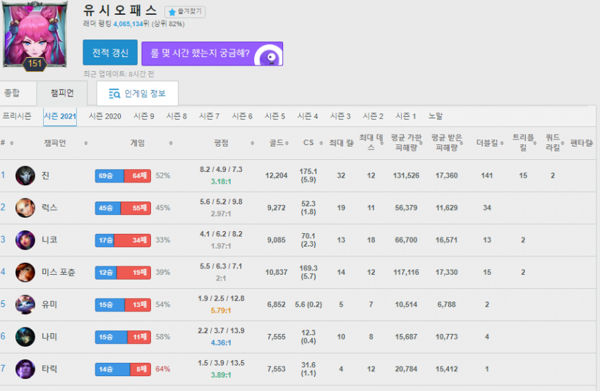Select the 시즌 4 tab
The width and height of the screenshot is (600, 391).
click(x=308, y=116)
